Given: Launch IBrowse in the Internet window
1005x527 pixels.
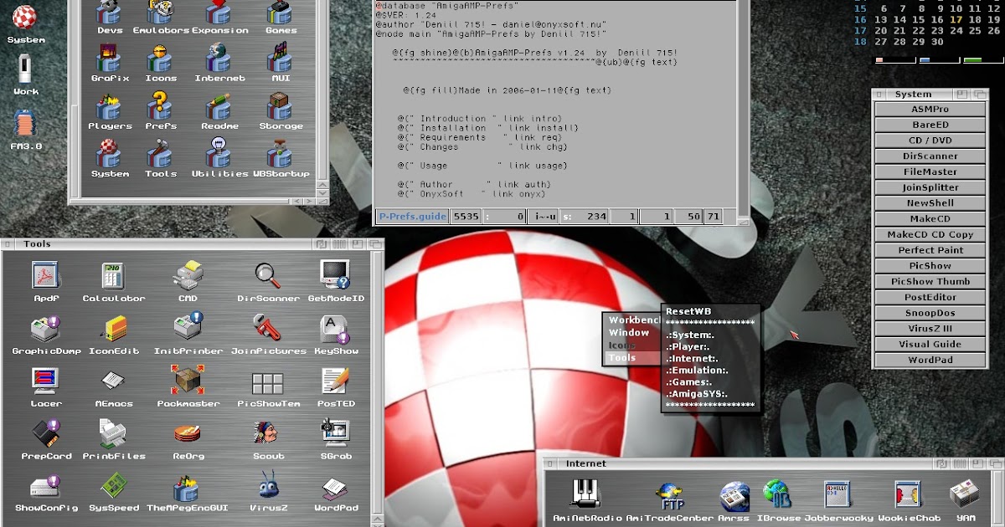Looking at the screenshot, I should point(776,495).
